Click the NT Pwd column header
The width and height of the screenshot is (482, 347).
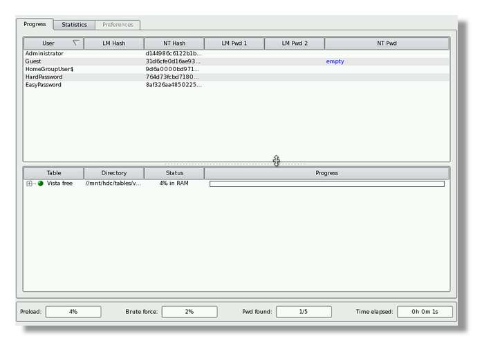tap(387, 43)
